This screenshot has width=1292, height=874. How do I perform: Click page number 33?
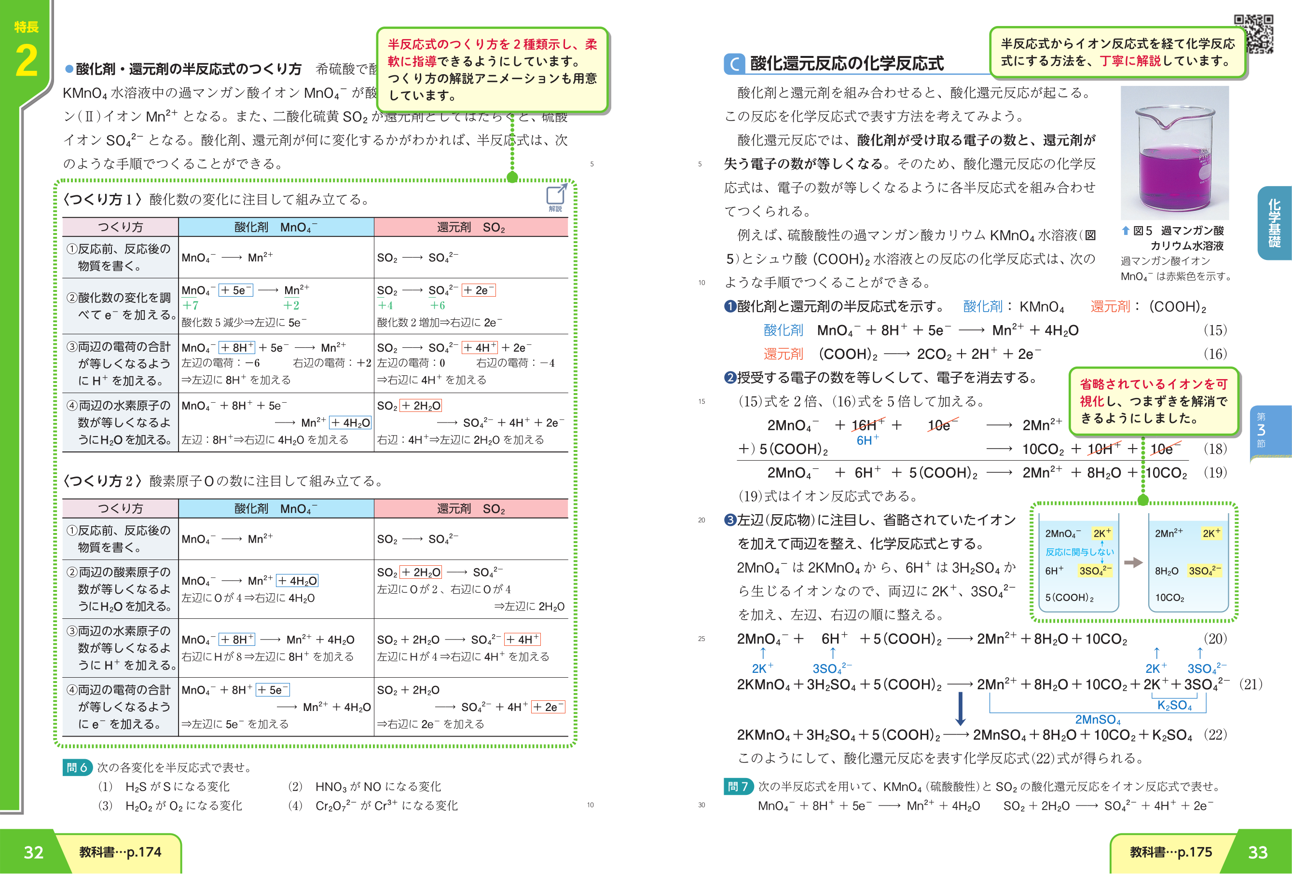pos(1258,852)
